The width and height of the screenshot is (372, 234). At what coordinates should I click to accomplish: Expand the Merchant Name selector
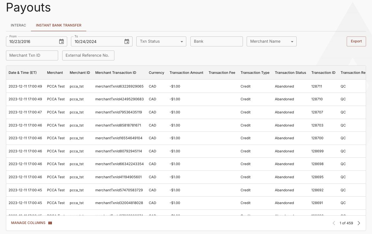pos(272,41)
